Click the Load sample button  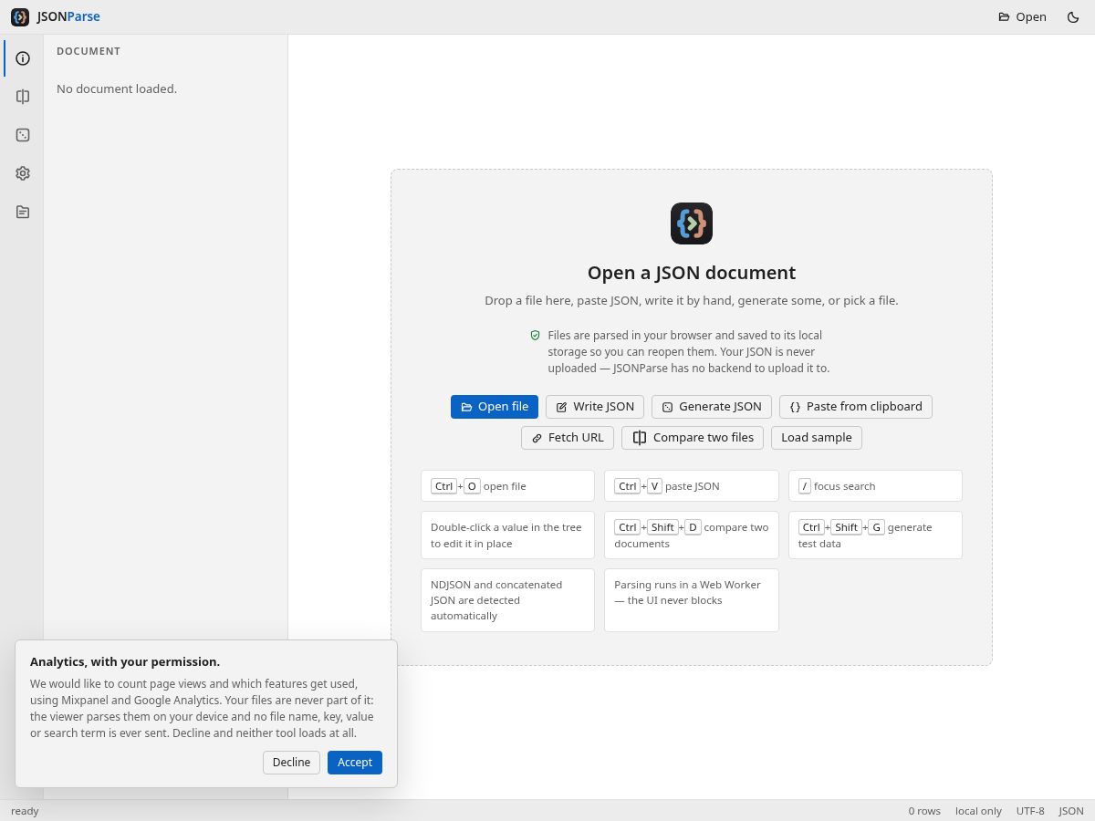pyautogui.click(x=817, y=438)
